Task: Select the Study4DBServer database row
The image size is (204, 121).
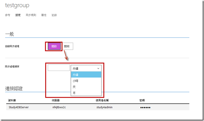Action: [98, 107]
